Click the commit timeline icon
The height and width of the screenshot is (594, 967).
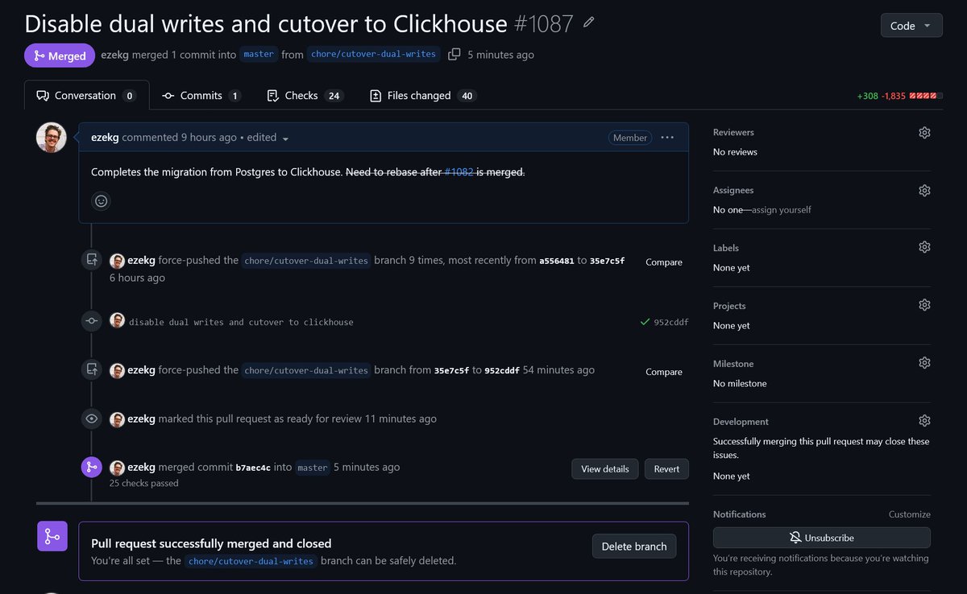click(92, 321)
